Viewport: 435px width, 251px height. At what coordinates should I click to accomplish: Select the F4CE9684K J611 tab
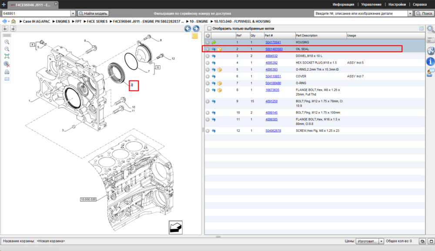(33, 5)
